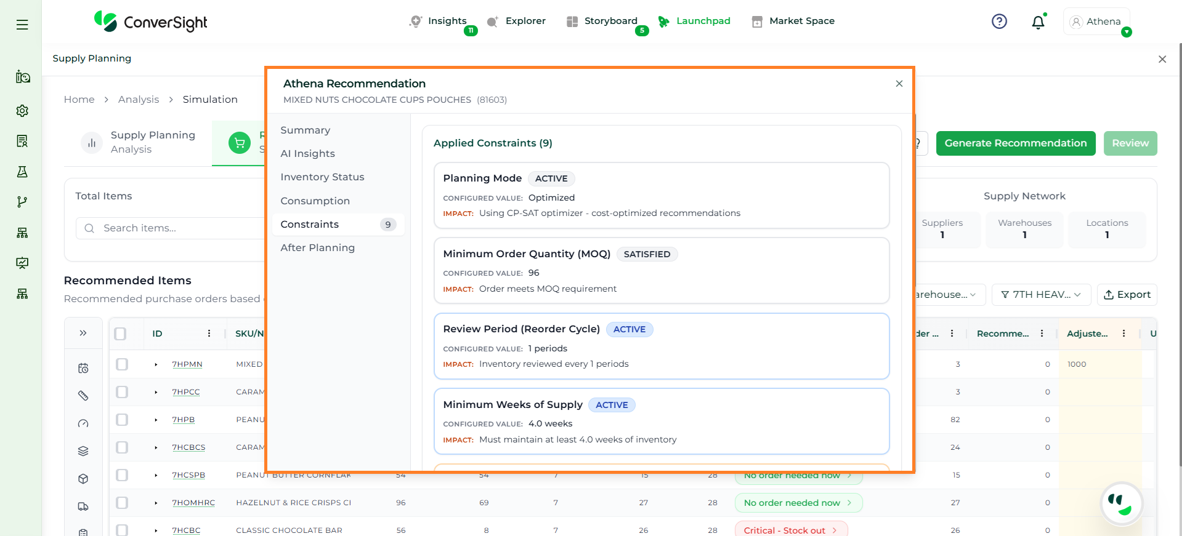Open the After Planning section
The height and width of the screenshot is (536, 1182).
(x=317, y=248)
